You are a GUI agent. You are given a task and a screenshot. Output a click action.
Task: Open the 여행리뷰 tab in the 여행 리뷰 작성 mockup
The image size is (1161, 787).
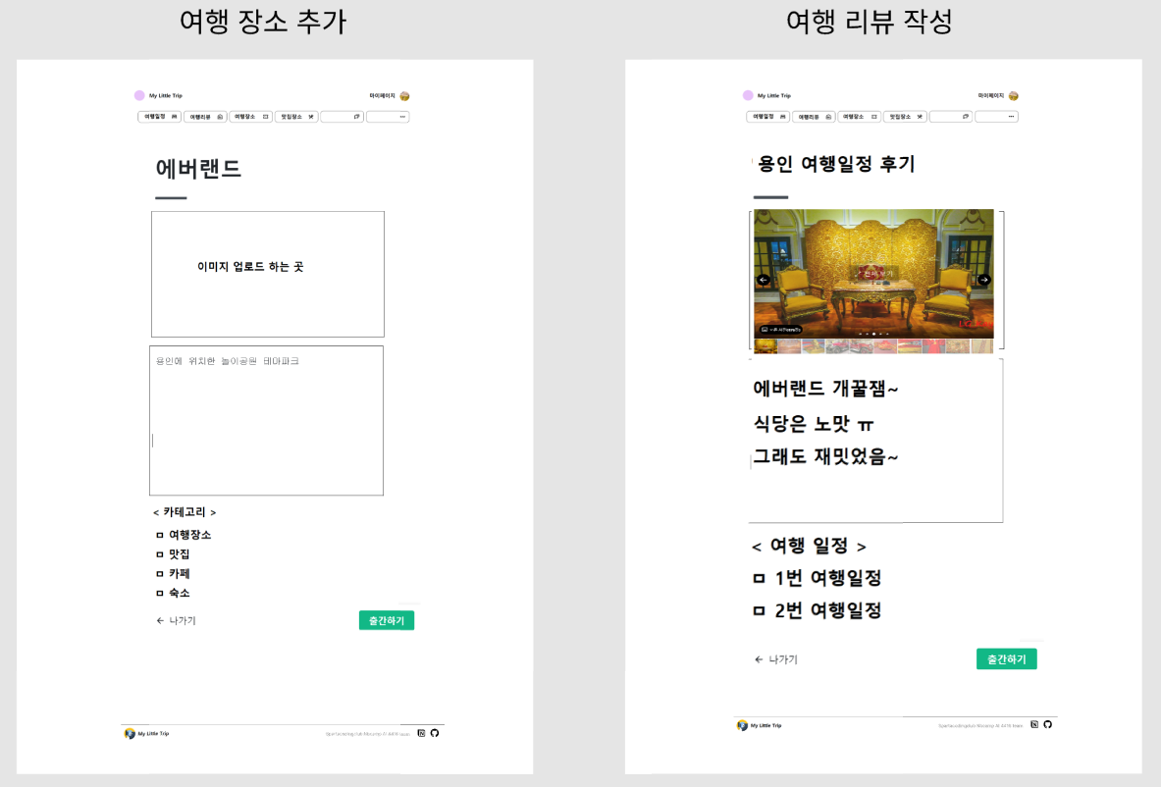tap(814, 117)
